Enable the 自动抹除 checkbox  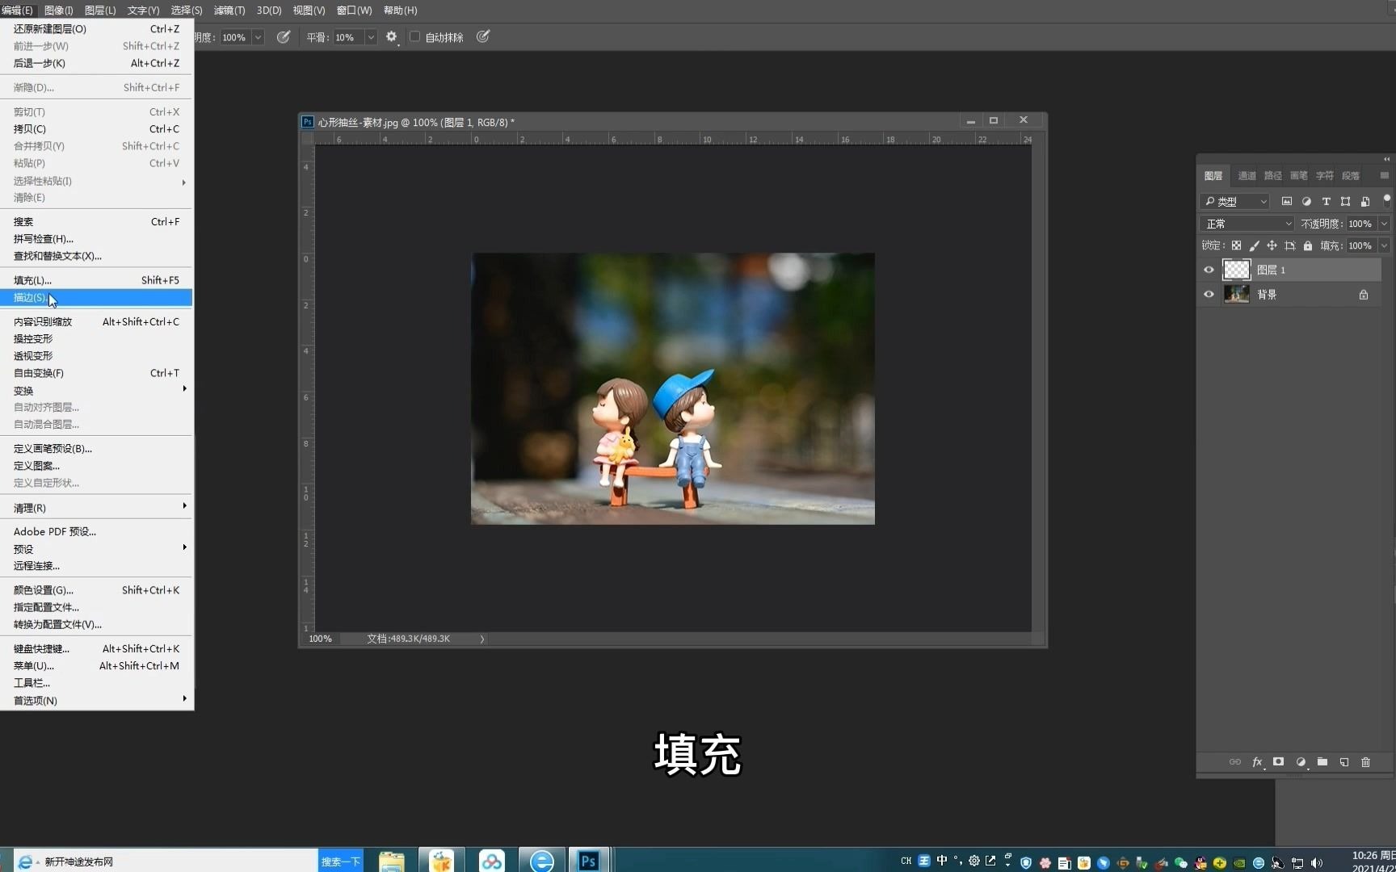coord(414,36)
